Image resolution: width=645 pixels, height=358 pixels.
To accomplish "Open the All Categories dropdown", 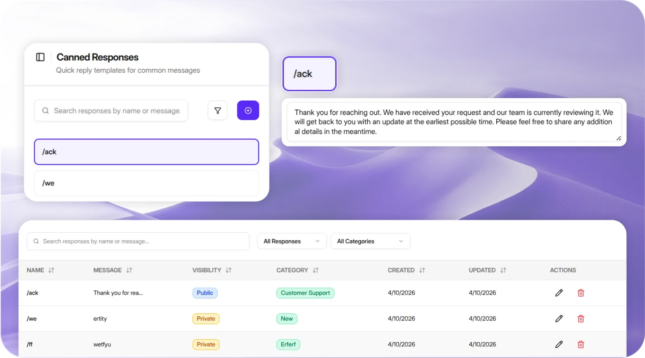I will click(370, 241).
